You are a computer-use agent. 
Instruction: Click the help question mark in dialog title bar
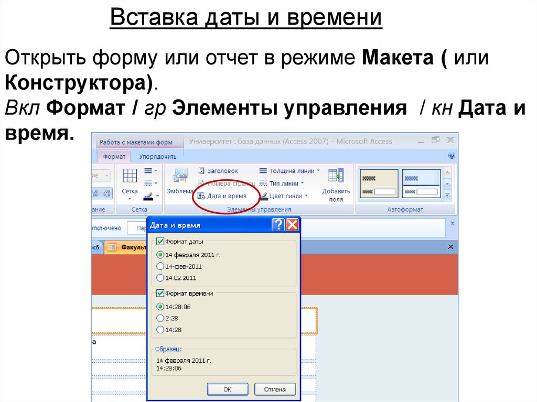click(278, 225)
